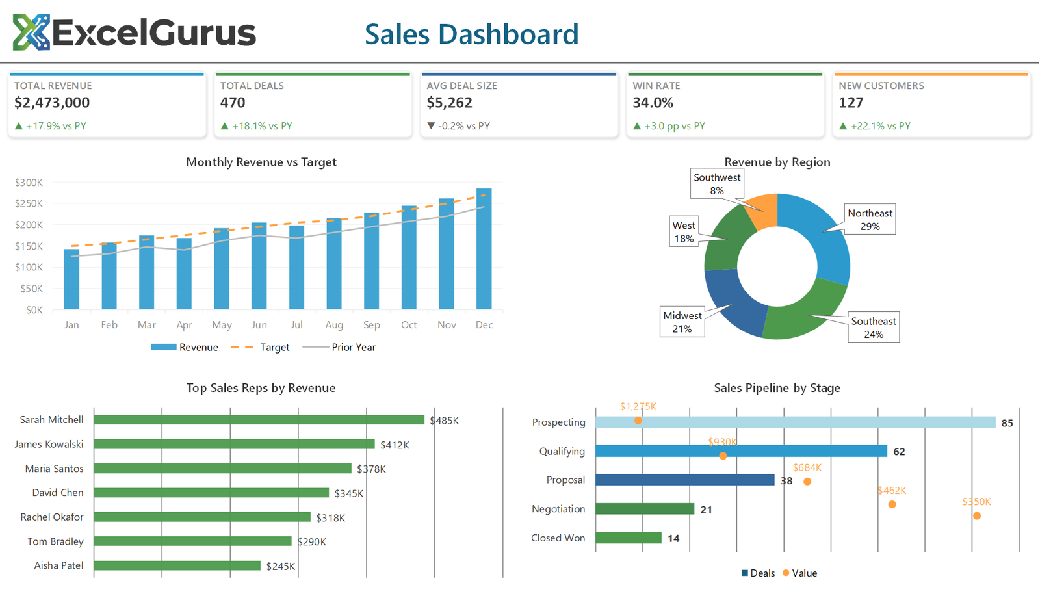
Task: Click the green up-arrow on Total Revenue card
Action: tap(19, 126)
